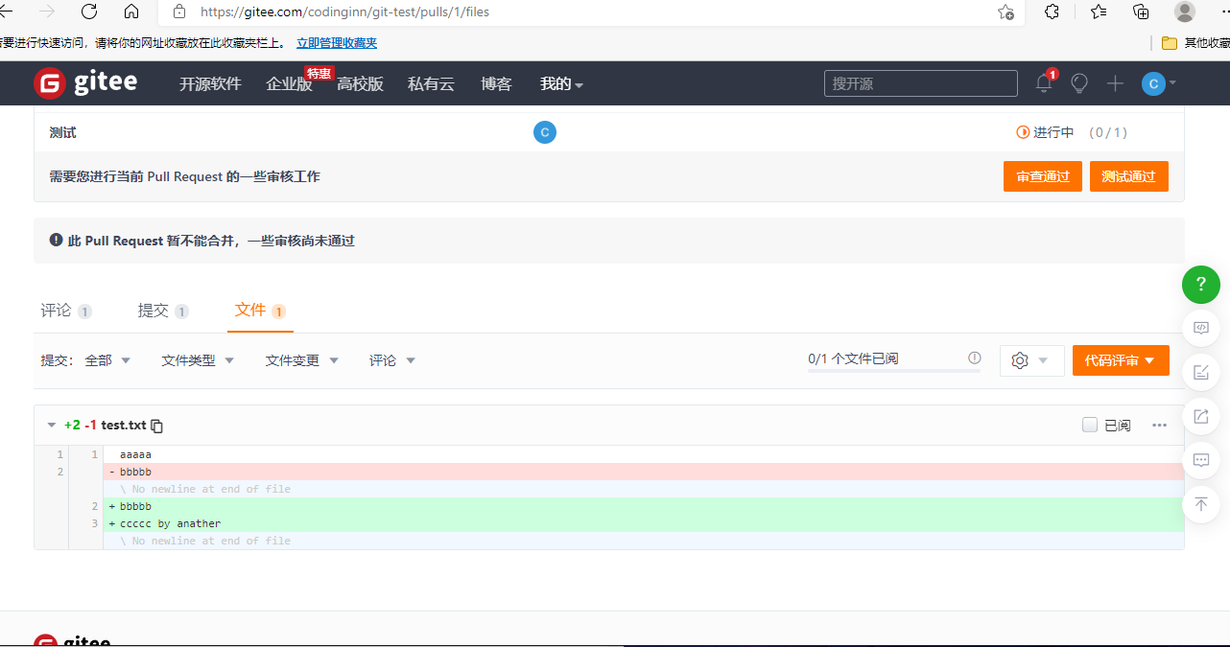Click the floating comment message icon
Image resolution: width=1230 pixels, height=647 pixels.
click(x=1201, y=460)
